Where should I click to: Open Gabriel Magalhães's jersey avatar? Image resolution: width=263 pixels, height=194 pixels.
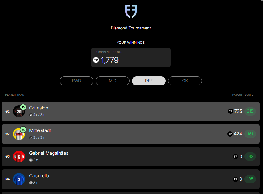19,156
